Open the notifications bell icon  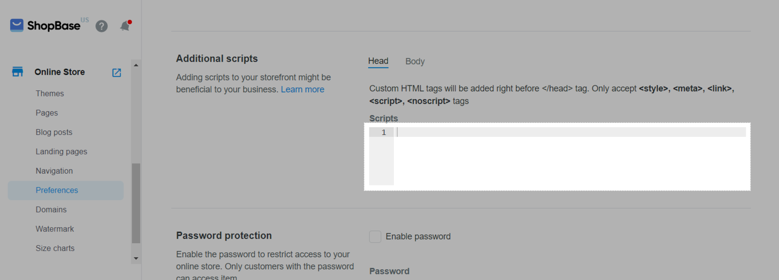[x=126, y=26]
